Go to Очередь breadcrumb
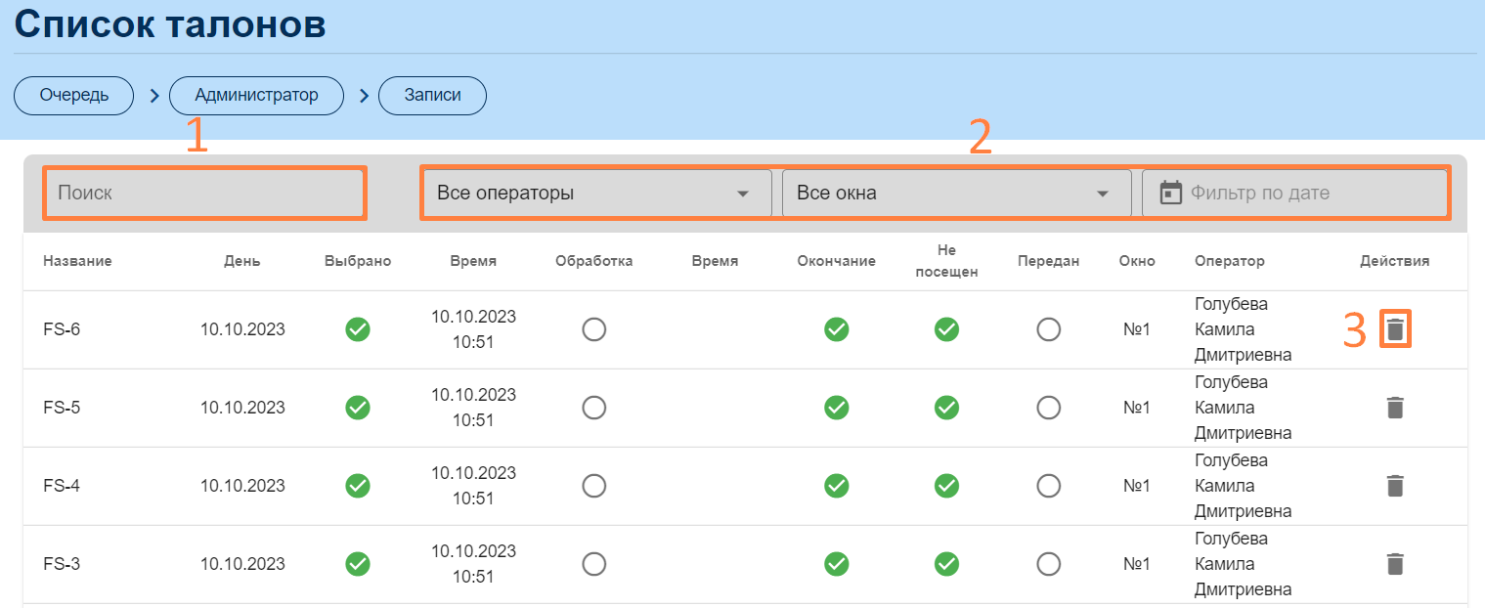 tap(73, 96)
